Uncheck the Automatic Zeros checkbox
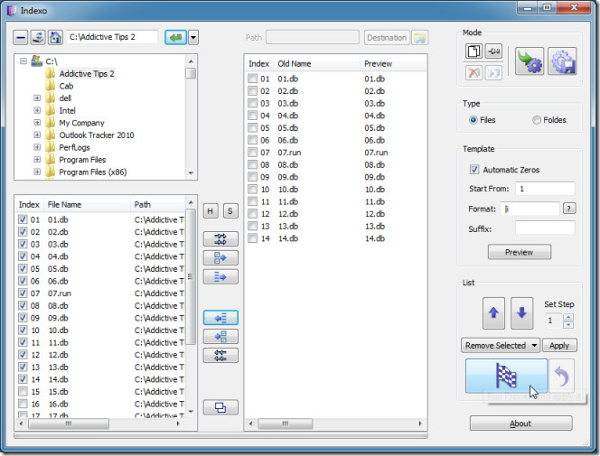 [474, 169]
